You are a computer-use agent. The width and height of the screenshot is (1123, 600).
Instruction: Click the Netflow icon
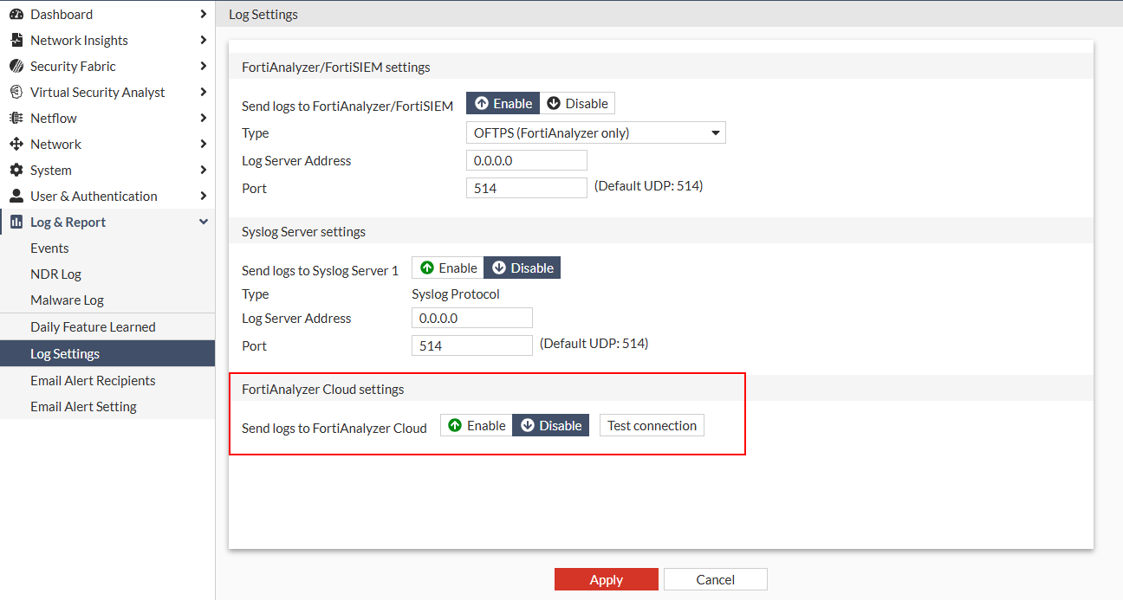pos(16,118)
